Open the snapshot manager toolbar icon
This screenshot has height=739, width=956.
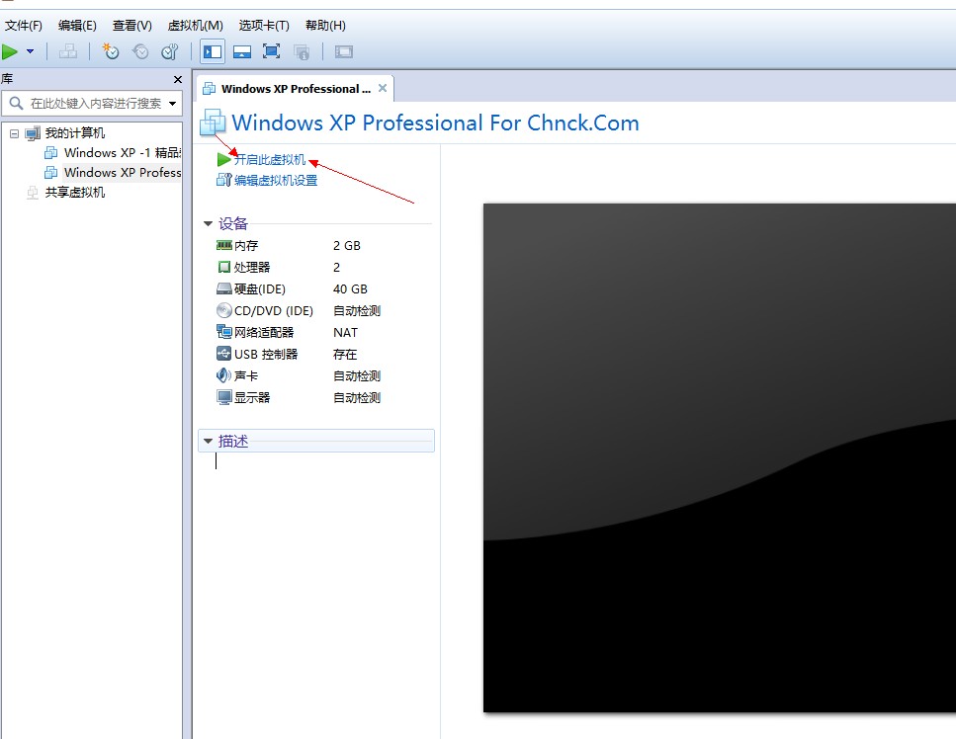point(170,51)
